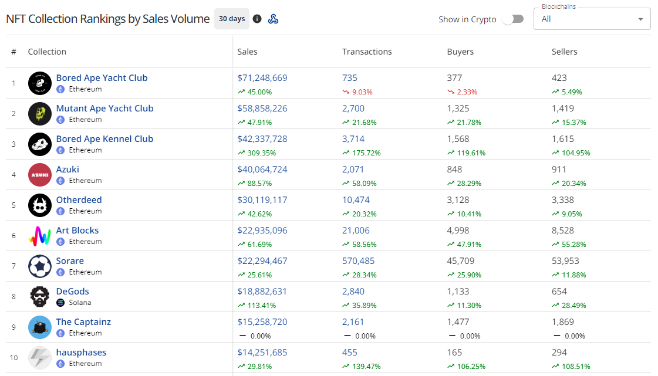
Task: Click the Otherdeed skull logo
Action: [x=40, y=205]
